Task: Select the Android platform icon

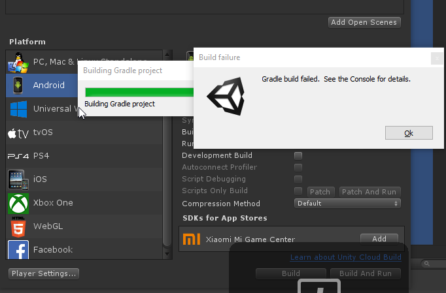Action: [x=18, y=85]
